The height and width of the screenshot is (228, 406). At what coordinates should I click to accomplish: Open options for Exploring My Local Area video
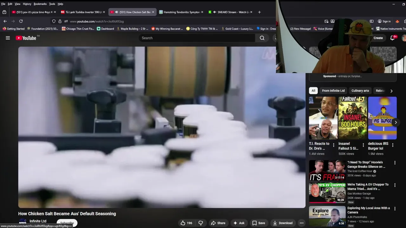pyautogui.click(x=395, y=209)
